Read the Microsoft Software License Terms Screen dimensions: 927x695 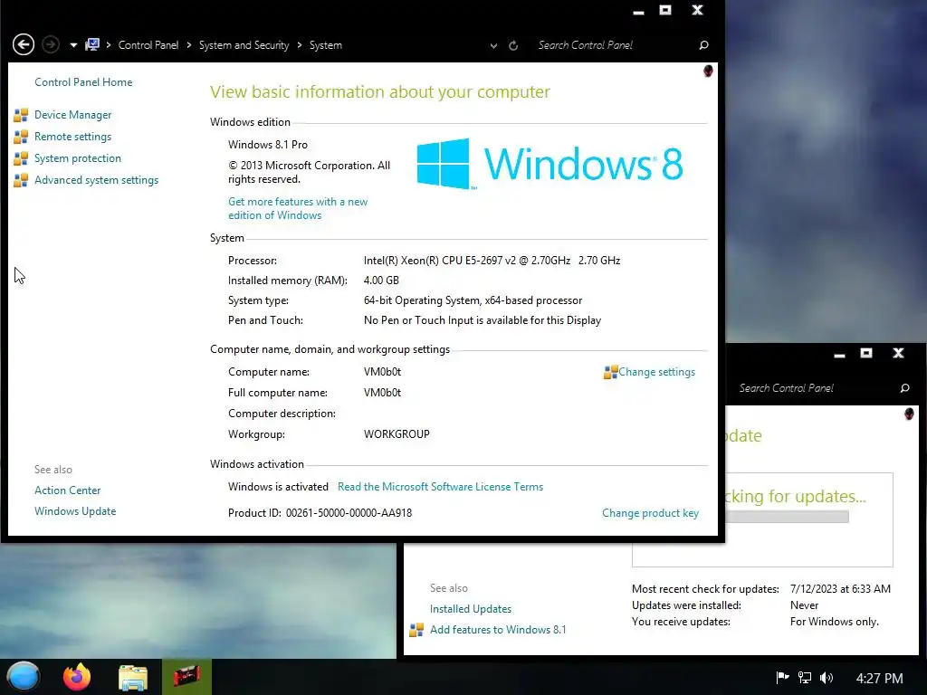[441, 486]
